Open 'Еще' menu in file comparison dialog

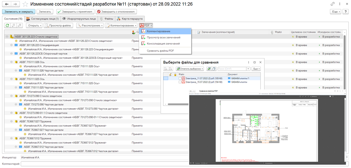click(x=256, y=69)
